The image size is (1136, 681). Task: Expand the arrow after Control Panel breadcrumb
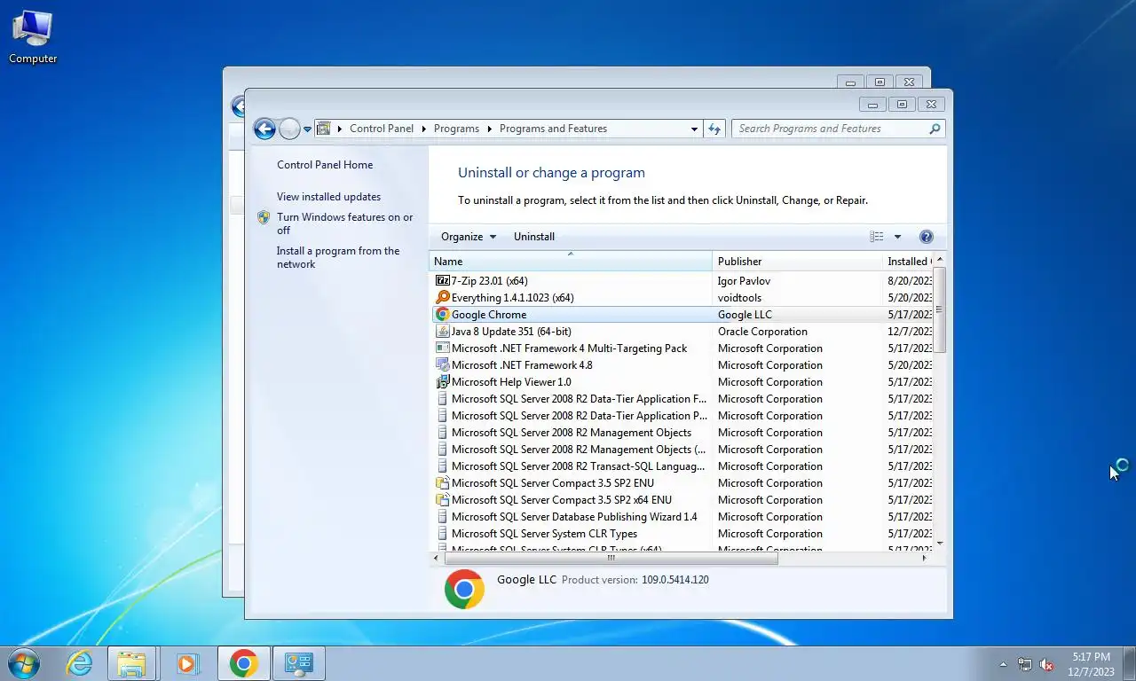tap(424, 129)
